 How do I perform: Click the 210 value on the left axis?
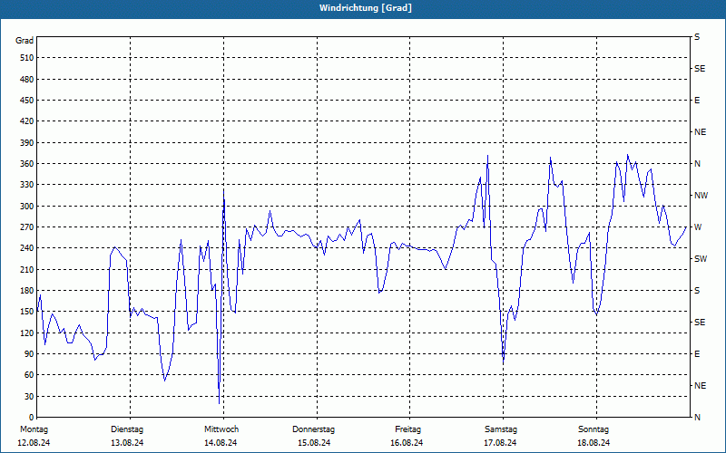pyautogui.click(x=27, y=269)
